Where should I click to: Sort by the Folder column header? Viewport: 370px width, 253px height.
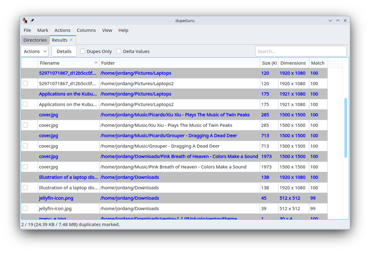[x=179, y=63]
